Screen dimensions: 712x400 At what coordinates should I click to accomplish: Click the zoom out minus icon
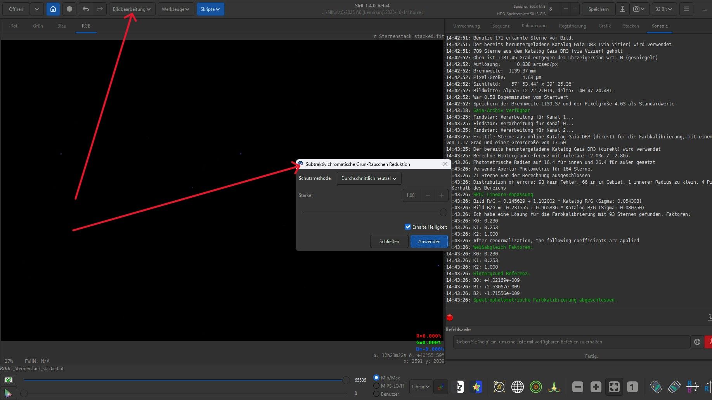click(x=577, y=386)
